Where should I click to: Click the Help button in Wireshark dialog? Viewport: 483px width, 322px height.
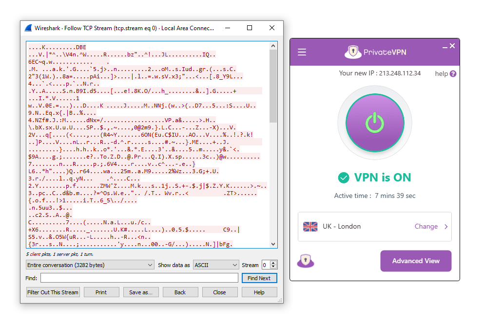pos(259,292)
